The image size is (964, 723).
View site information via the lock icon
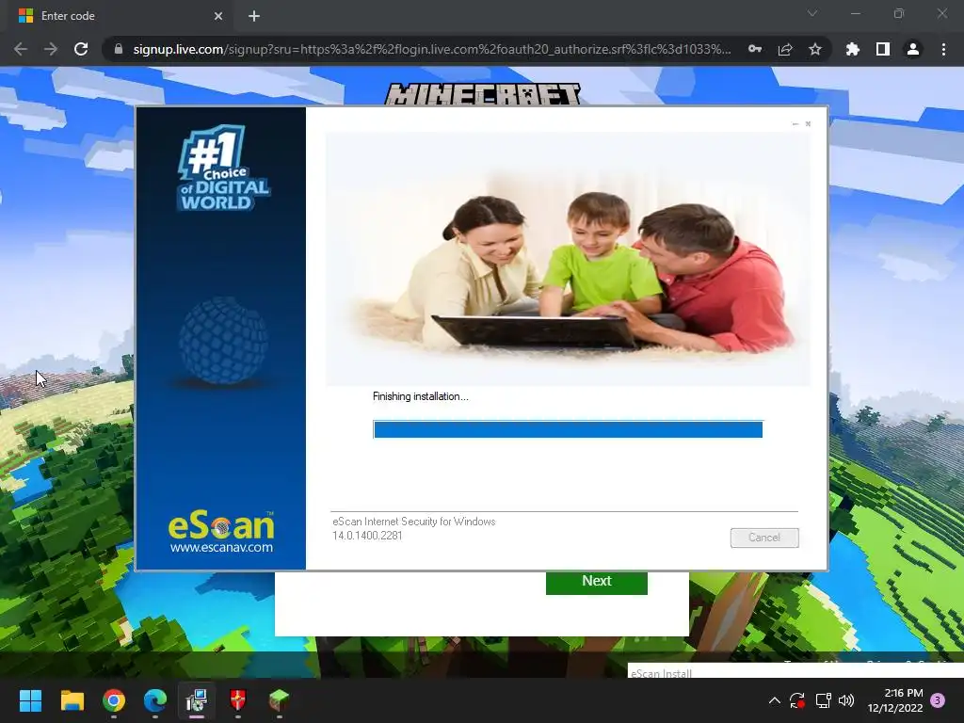click(x=119, y=49)
